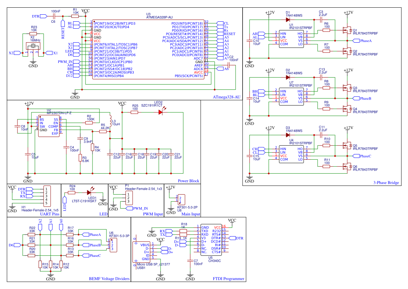Select the "BEMF Voltage Dividers" section title

point(109,279)
